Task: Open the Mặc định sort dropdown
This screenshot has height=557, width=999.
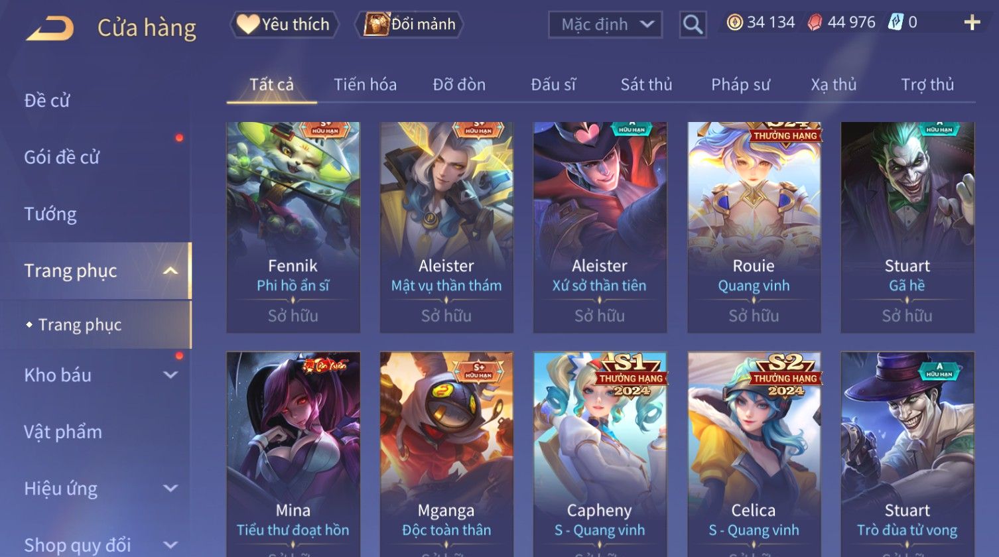Action: coord(605,25)
